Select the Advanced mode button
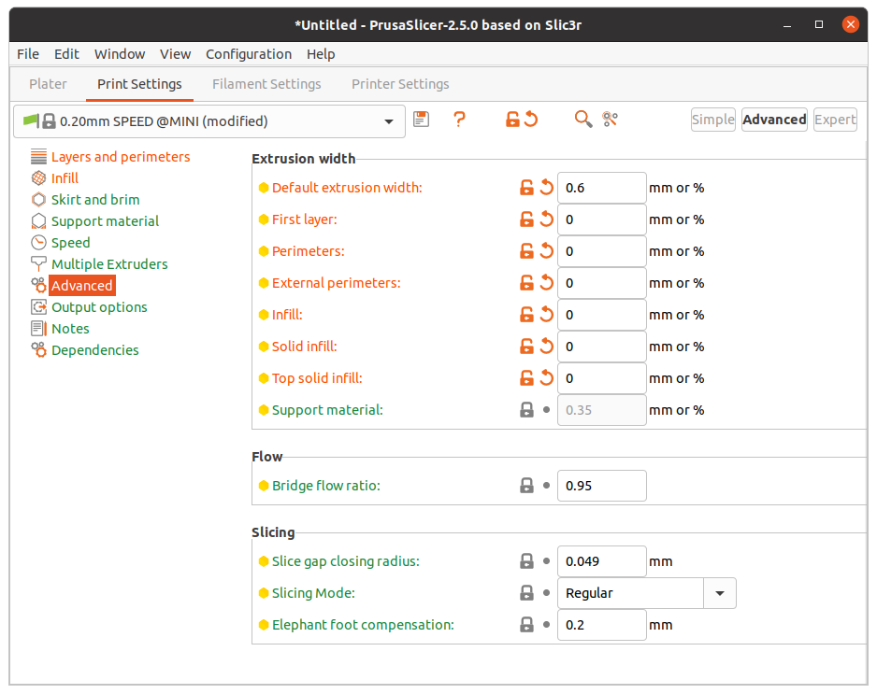Screen dimensions: 877x694 (x=774, y=120)
